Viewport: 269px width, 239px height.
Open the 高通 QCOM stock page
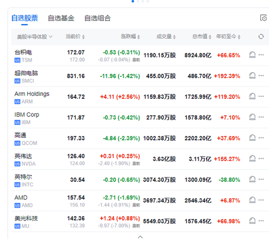[26, 139]
